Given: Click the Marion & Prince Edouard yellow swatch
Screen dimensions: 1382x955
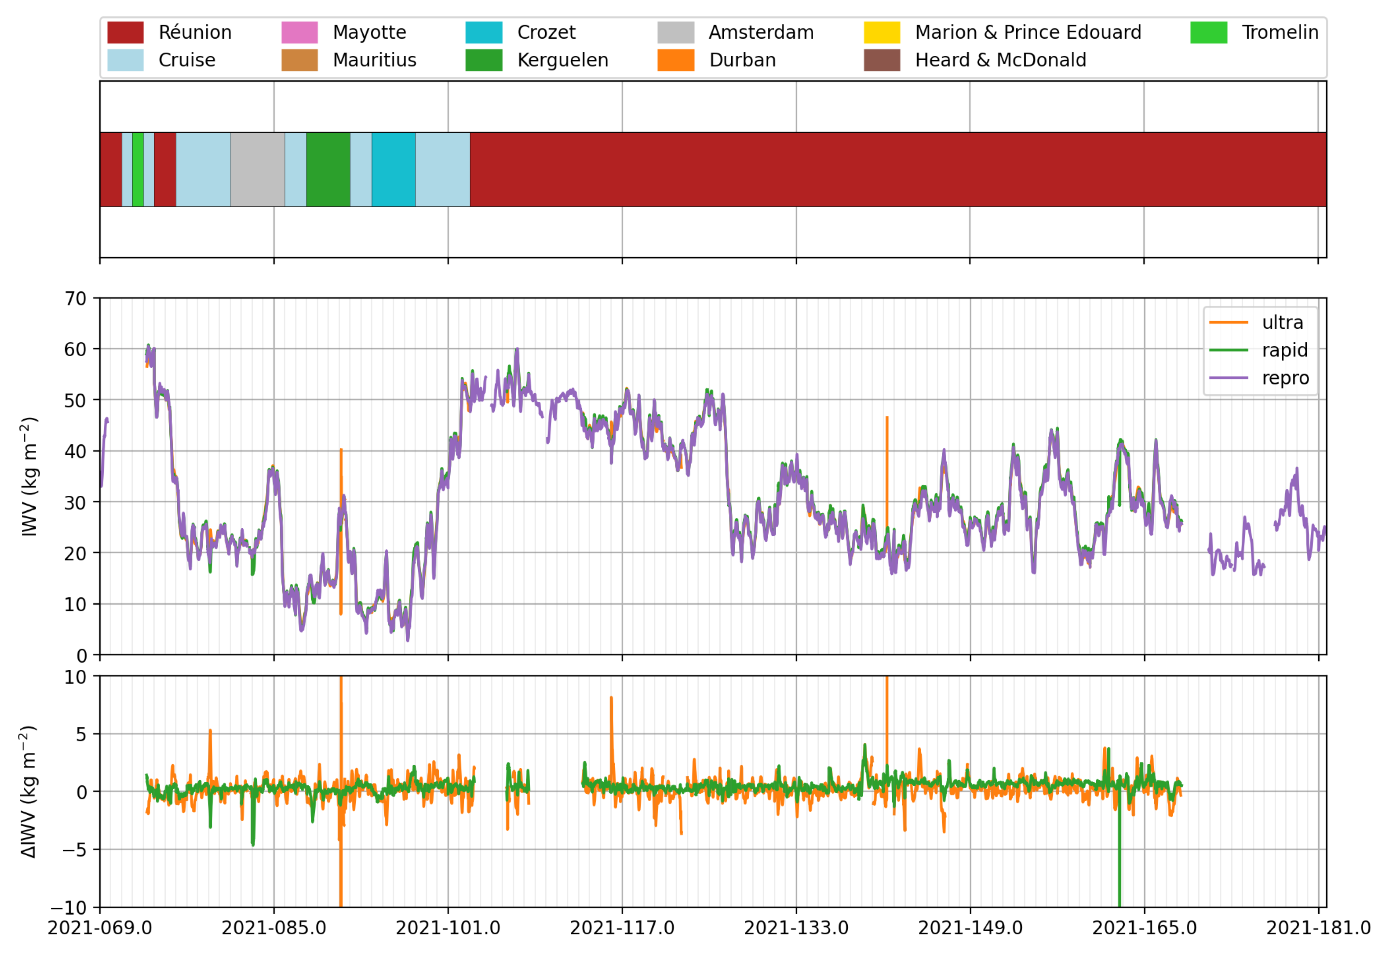Looking at the screenshot, I should (881, 33).
